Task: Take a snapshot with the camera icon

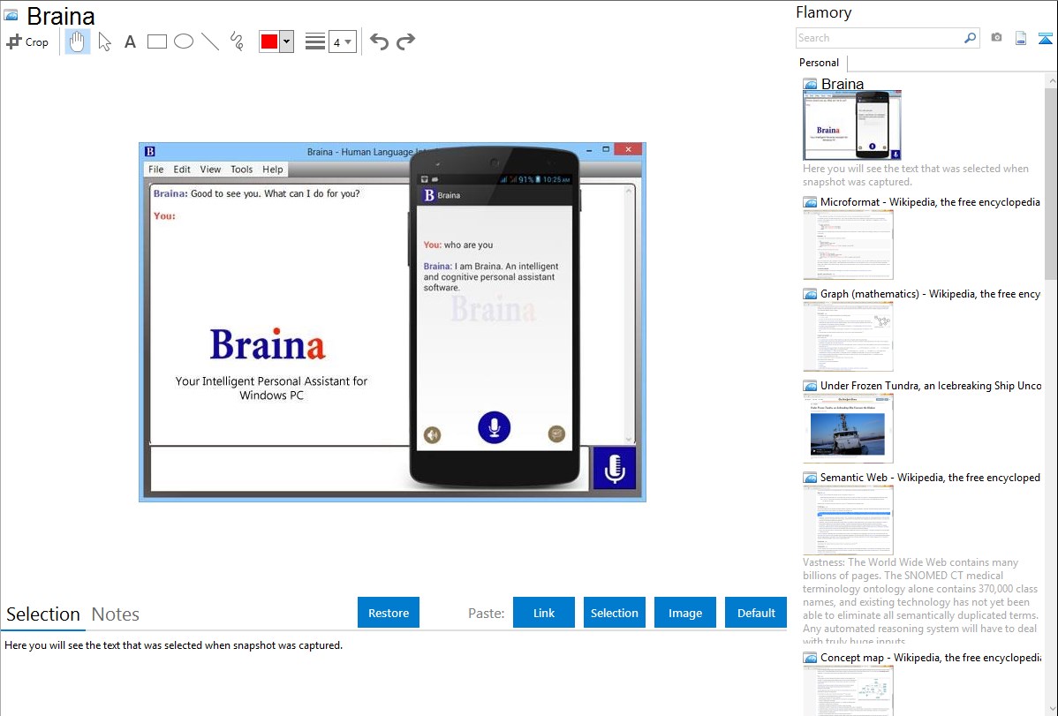Action: click(996, 38)
